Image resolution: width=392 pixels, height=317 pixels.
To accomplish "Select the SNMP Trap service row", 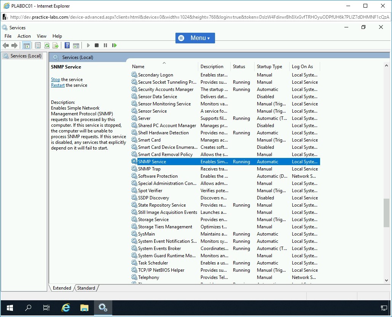I will click(149, 169).
